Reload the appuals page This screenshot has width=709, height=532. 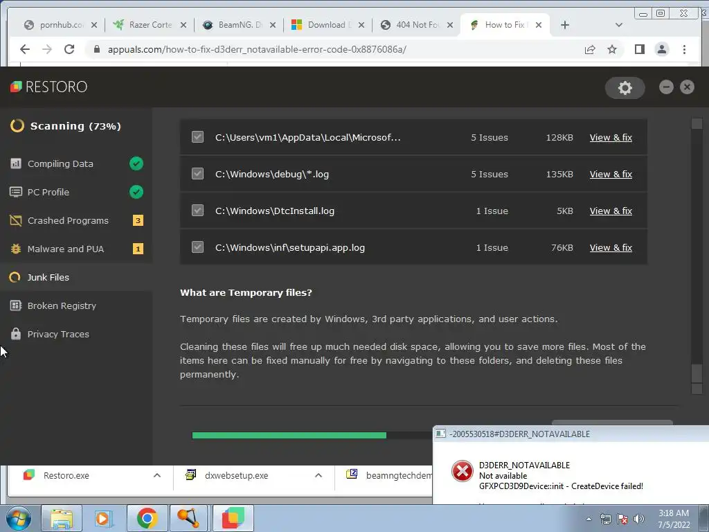69,49
